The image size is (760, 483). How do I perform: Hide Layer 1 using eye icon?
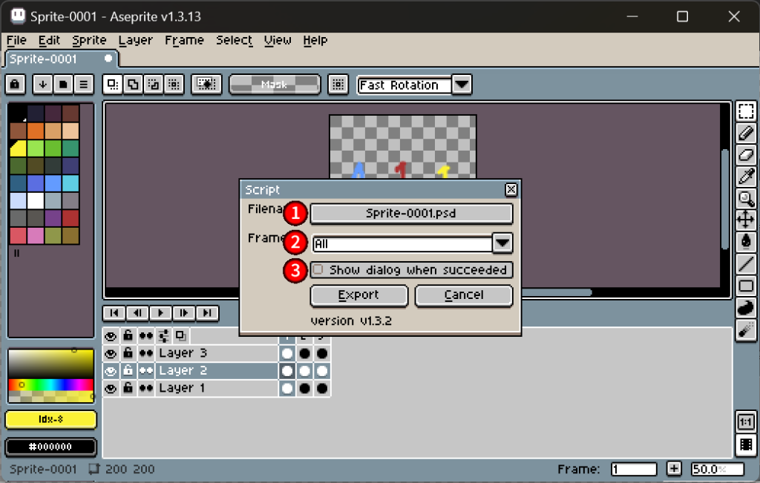pyautogui.click(x=111, y=388)
